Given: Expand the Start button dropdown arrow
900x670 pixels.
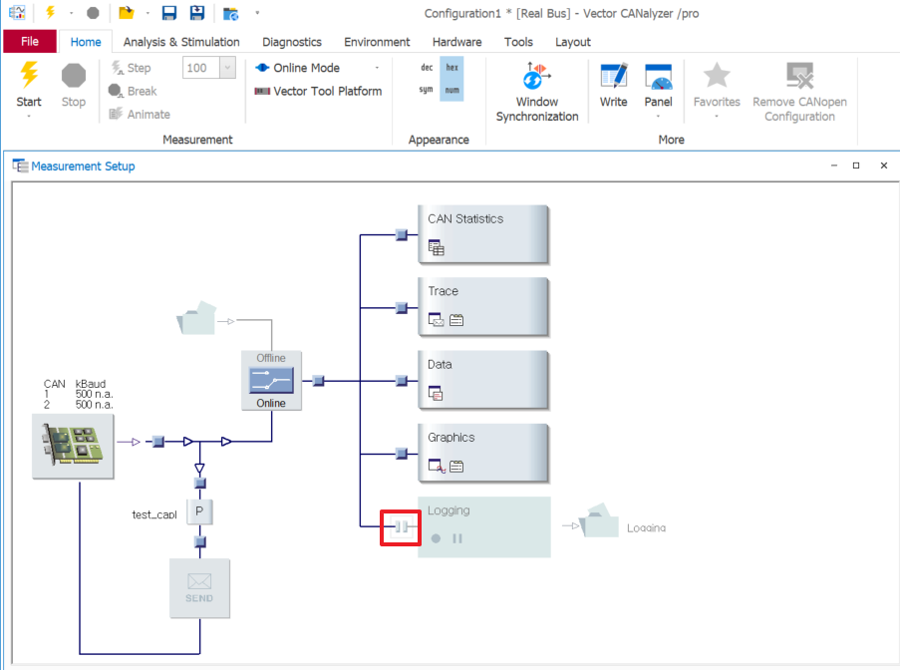Looking at the screenshot, I should (x=29, y=117).
